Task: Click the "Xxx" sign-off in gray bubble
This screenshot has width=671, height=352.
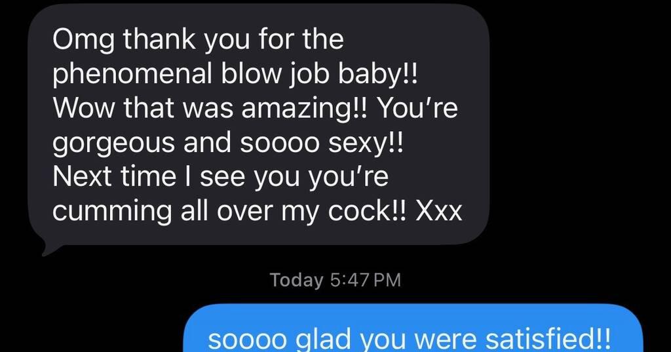Action: (x=440, y=211)
